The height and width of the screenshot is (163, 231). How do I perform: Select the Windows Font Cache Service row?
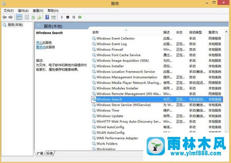click(157, 55)
